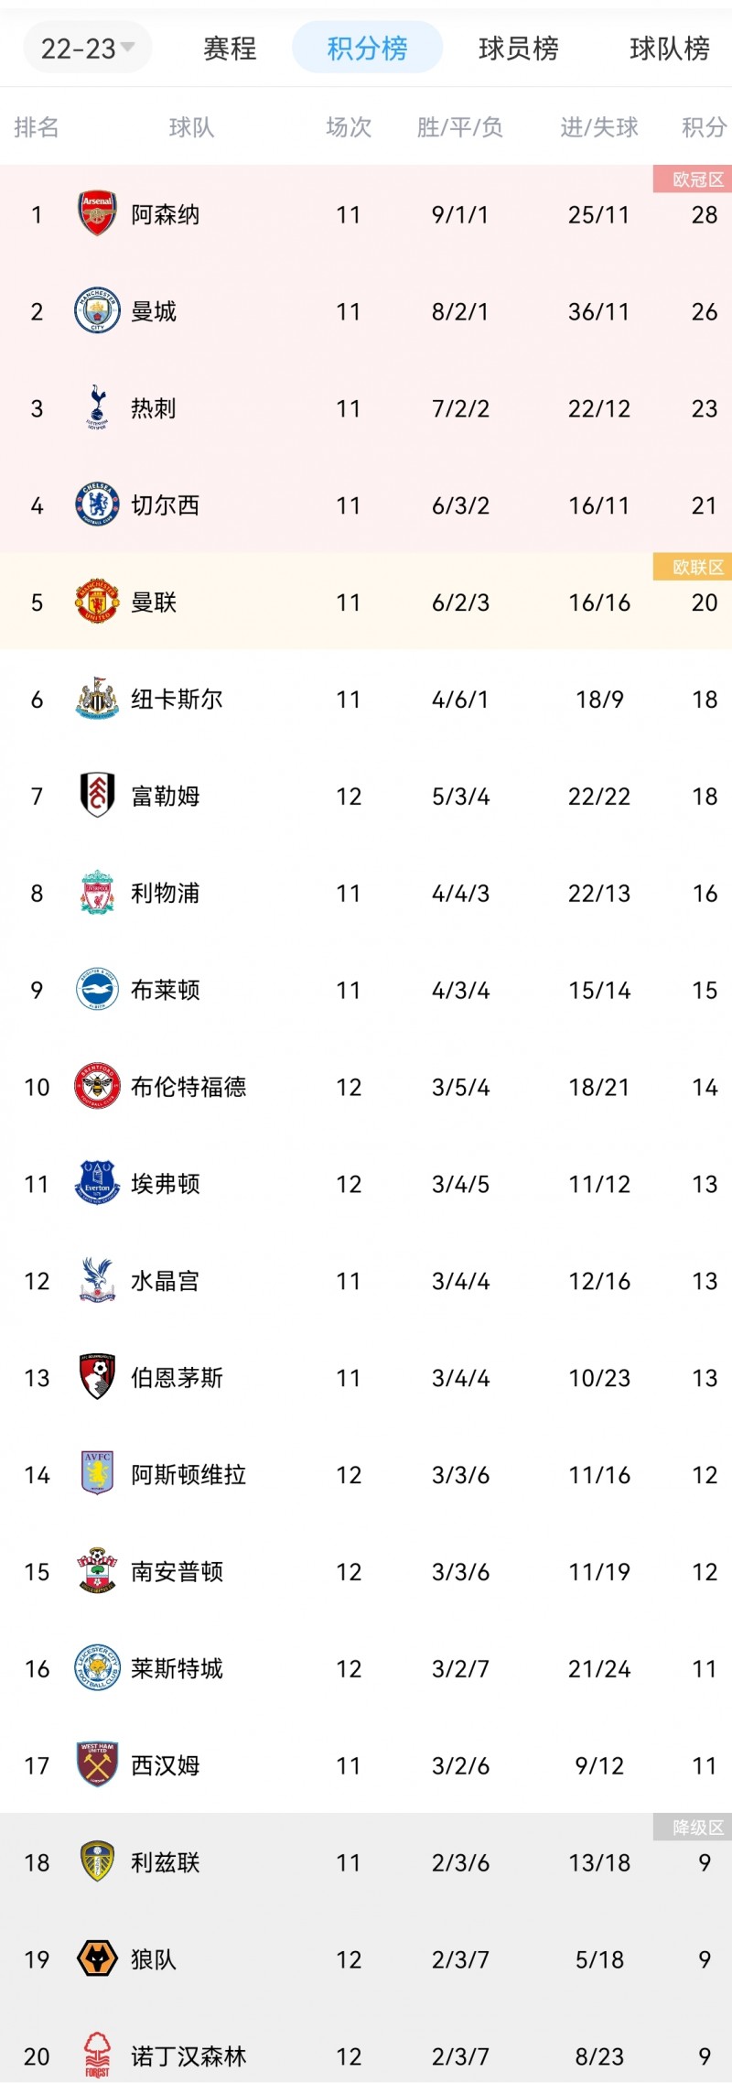Open the Liverpool crest icon
This screenshot has width=732, height=2083.
point(97,893)
